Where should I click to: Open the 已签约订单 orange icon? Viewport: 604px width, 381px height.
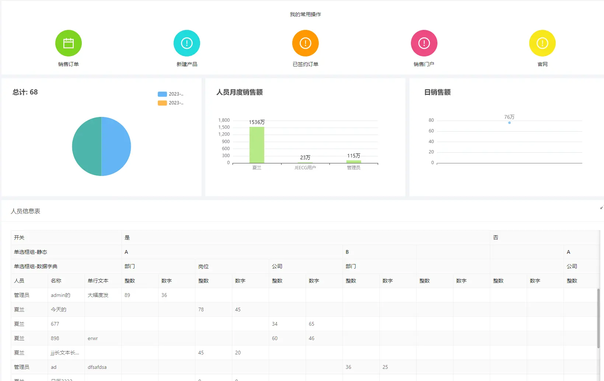coord(306,43)
